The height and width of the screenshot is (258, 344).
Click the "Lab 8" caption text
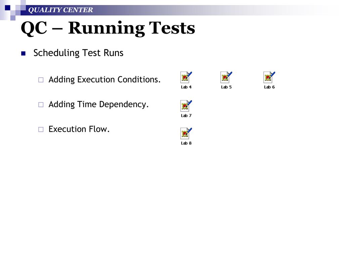click(186, 143)
